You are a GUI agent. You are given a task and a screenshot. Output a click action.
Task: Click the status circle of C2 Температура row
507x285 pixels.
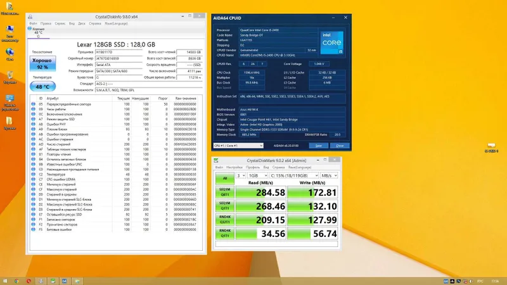(34, 174)
